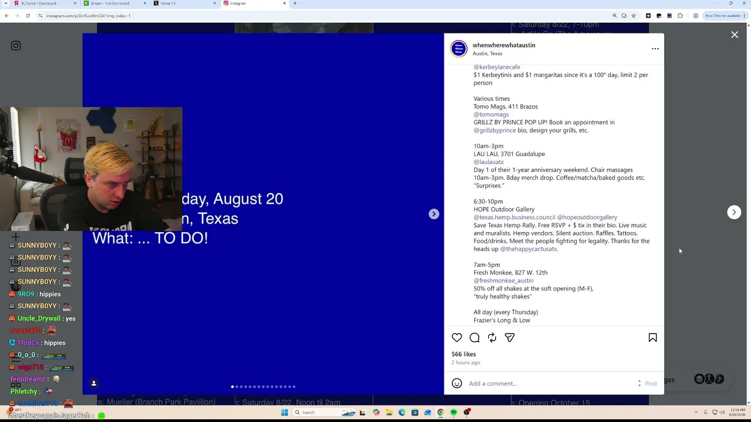The image size is (751, 422).
Task: Open Chrome profile avatar
Action: tap(695, 16)
